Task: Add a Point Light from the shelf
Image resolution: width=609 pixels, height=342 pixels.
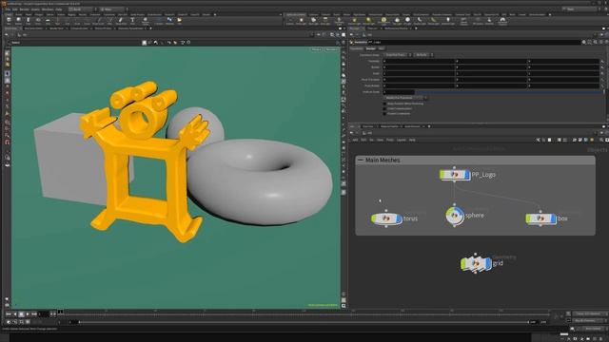Action: click(x=301, y=21)
